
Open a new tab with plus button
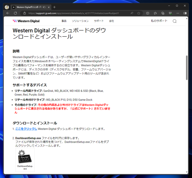point(54,7)
